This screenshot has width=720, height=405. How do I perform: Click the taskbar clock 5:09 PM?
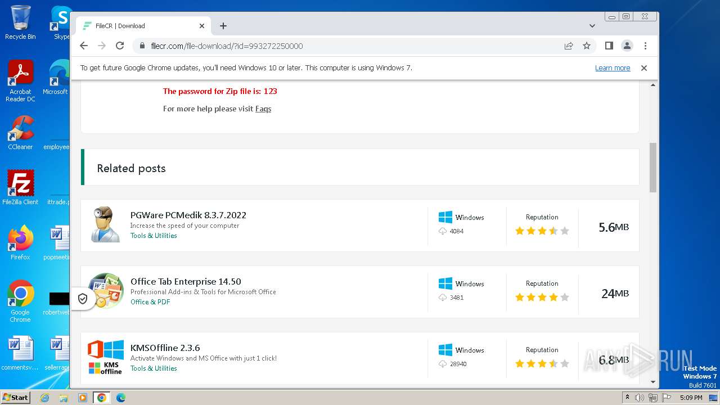pos(691,398)
